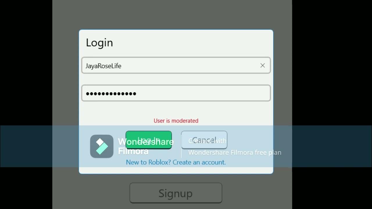Cancel the login dialog
Screen dimensions: 372x209
point(204,140)
